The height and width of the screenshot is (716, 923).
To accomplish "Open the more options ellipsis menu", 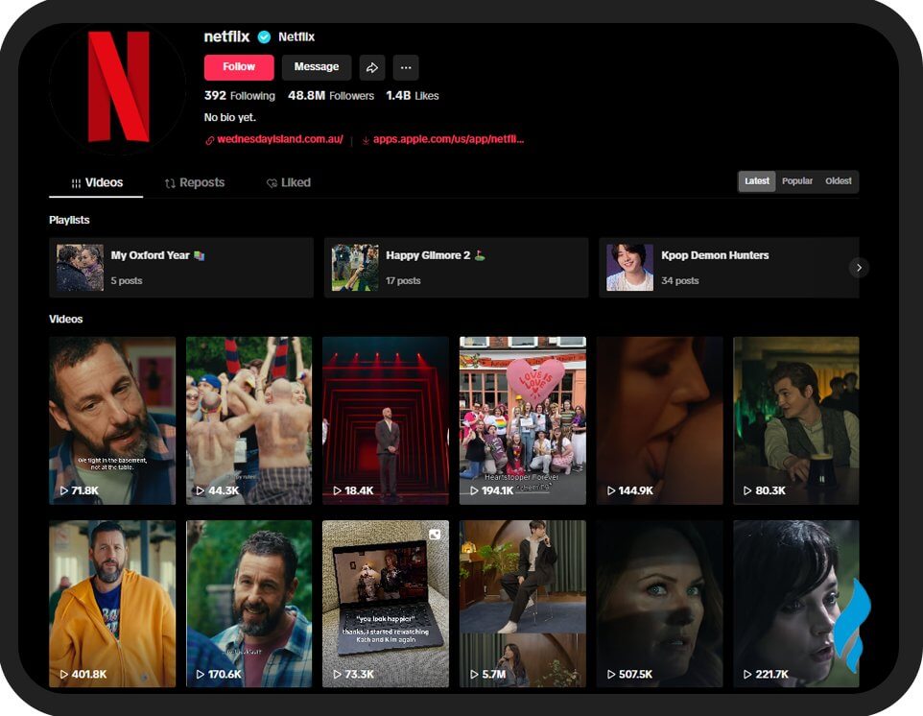I will point(405,67).
